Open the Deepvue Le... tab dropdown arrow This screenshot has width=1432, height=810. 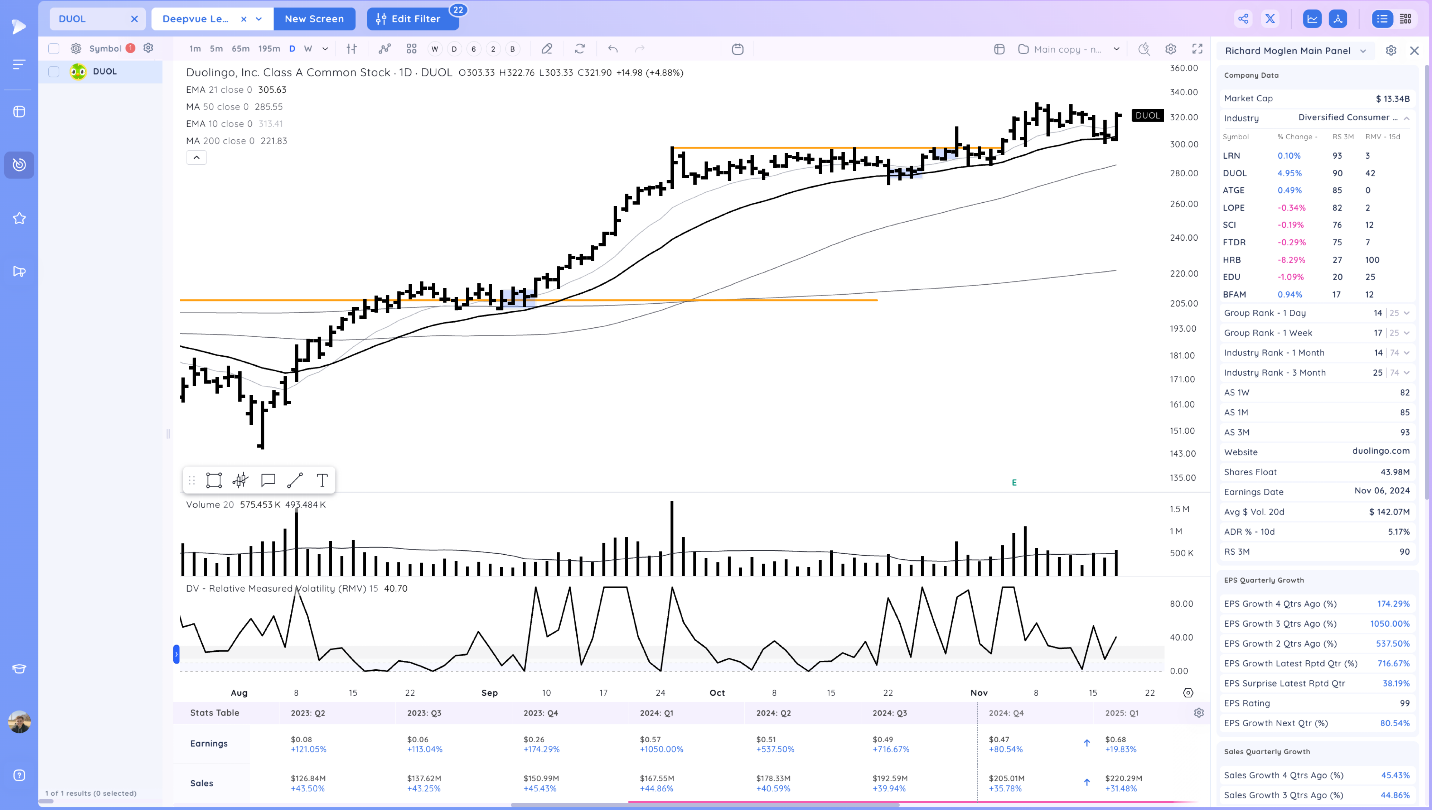pyautogui.click(x=258, y=19)
